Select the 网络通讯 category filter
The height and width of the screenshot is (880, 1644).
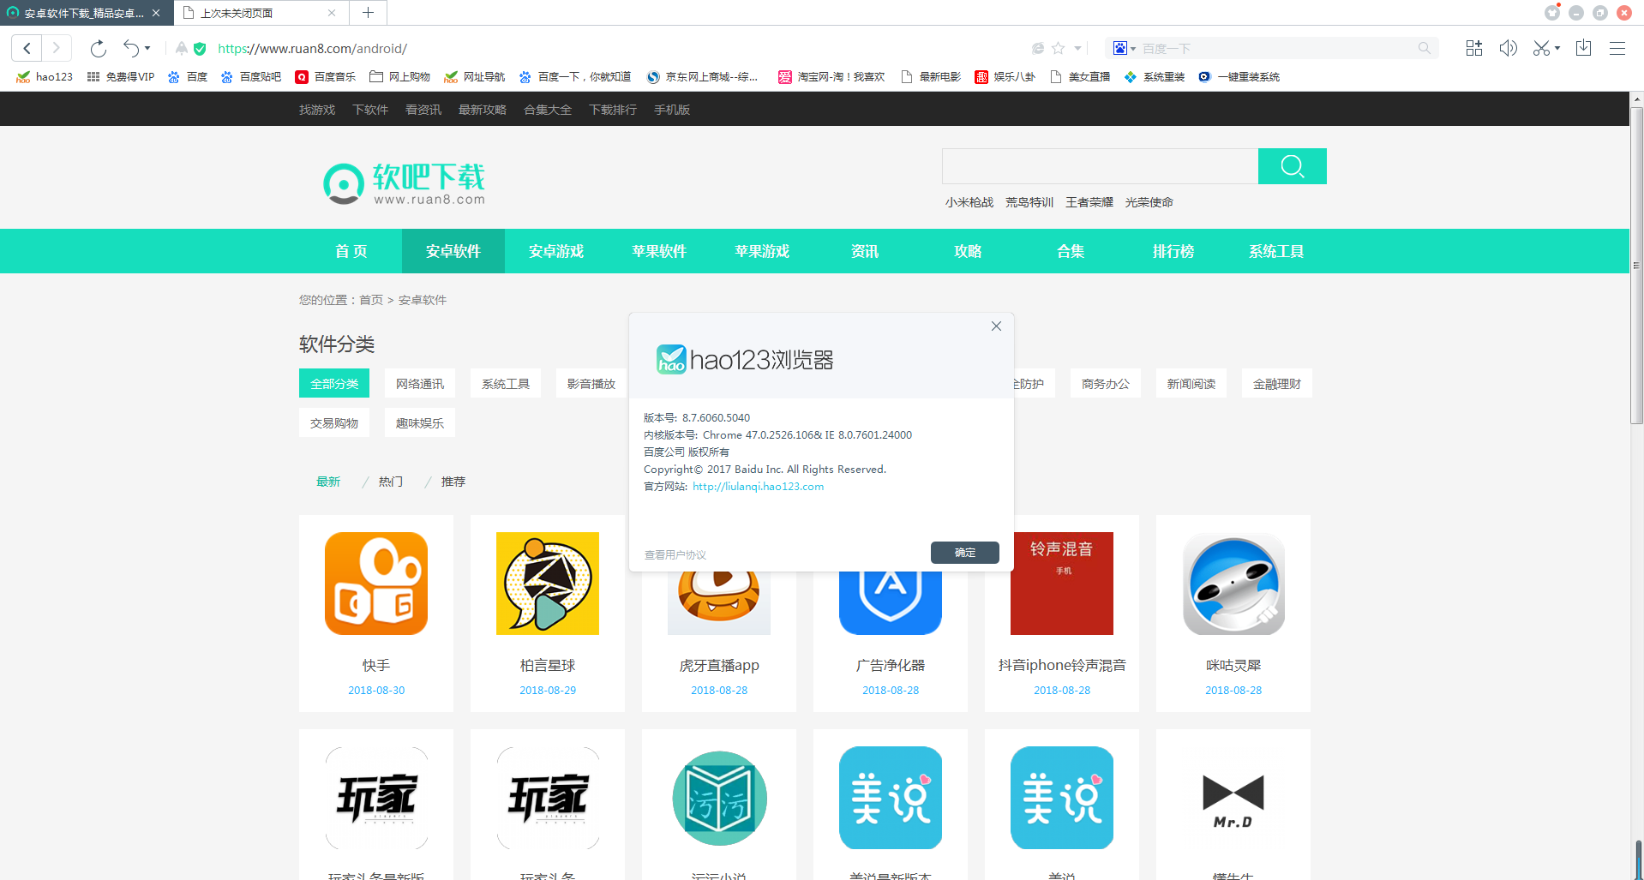[420, 383]
